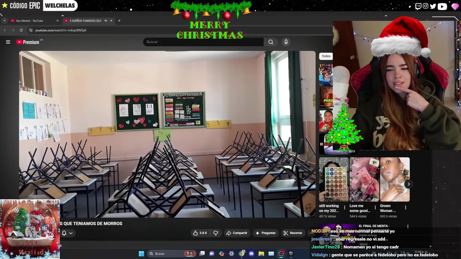Open Discord from the taskbar

coord(251,254)
